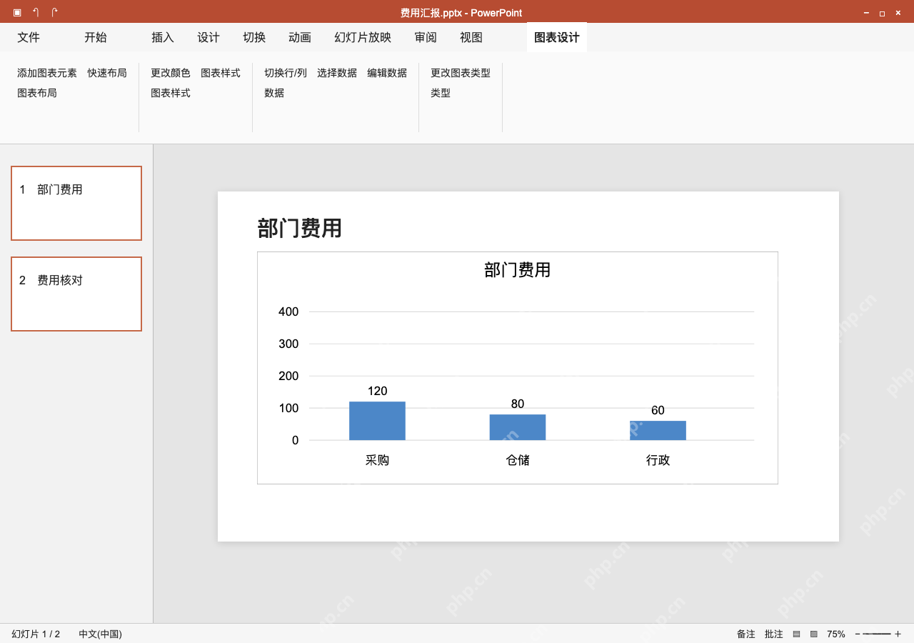
Task: Click the 100 value axis label
Action: (288, 408)
